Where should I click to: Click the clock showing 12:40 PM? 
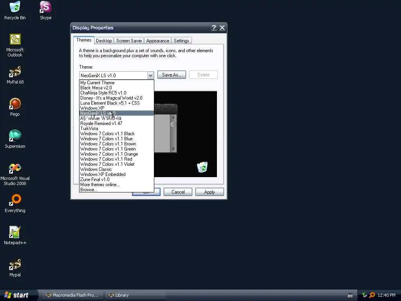pos(387,295)
